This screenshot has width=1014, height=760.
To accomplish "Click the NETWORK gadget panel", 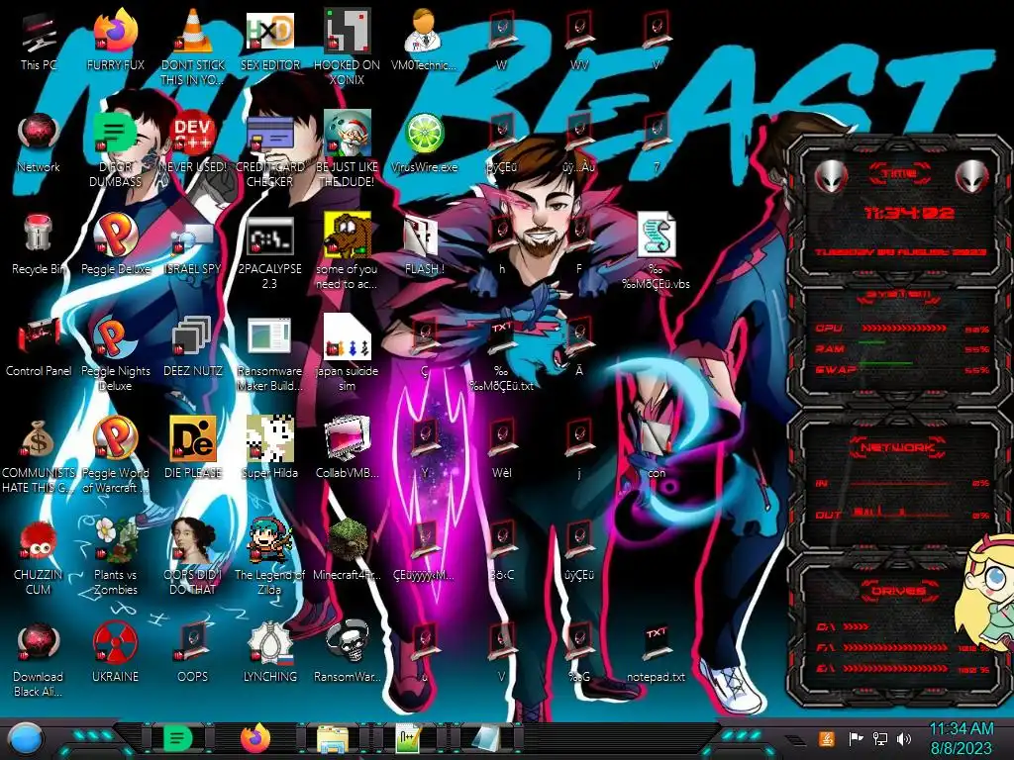I will click(899, 482).
